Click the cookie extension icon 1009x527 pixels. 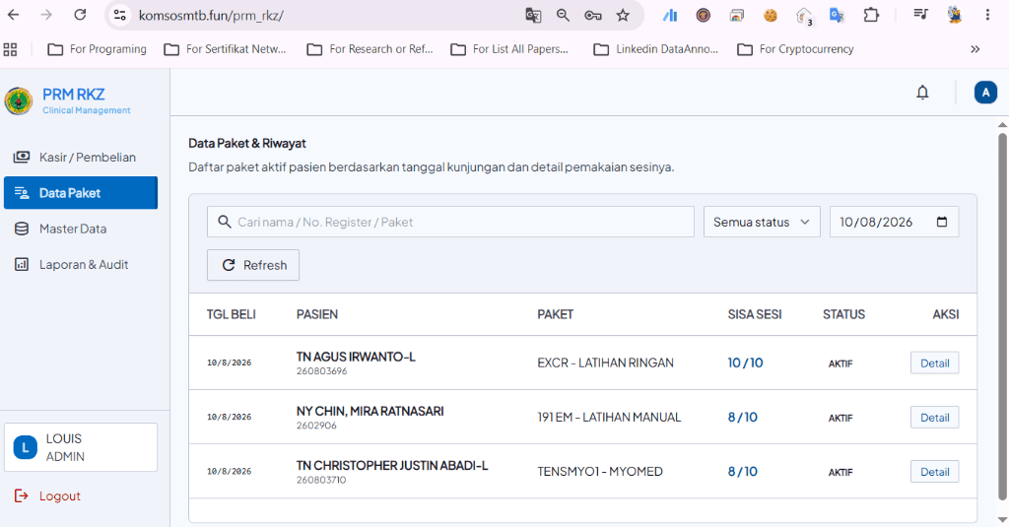pos(771,16)
